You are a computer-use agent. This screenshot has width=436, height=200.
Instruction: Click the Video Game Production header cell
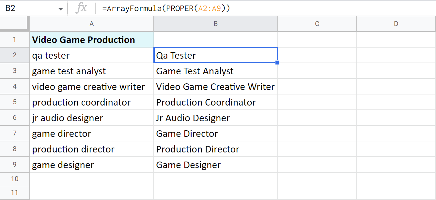(x=92, y=40)
